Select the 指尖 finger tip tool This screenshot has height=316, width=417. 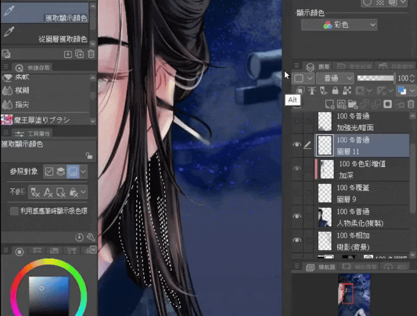[45, 104]
